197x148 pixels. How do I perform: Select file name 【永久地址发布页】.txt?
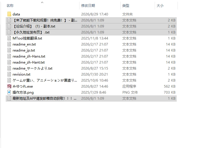coord(31,32)
